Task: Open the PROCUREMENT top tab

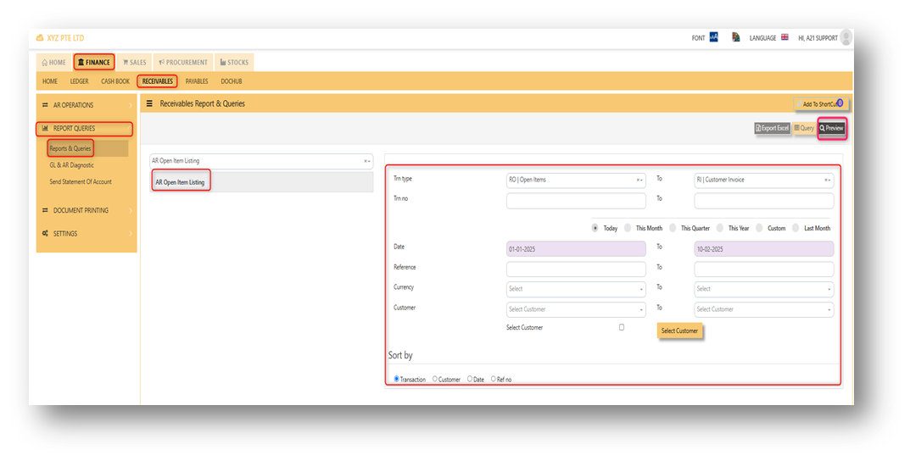Action: (183, 62)
